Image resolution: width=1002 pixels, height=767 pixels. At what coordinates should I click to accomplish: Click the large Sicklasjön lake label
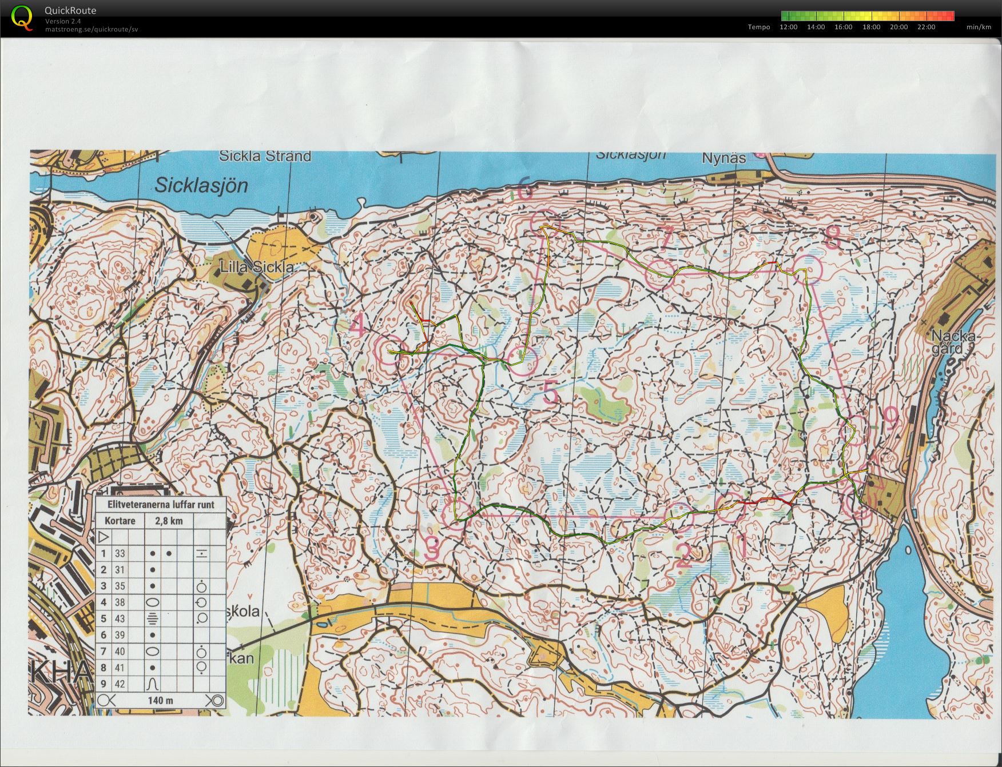(201, 185)
